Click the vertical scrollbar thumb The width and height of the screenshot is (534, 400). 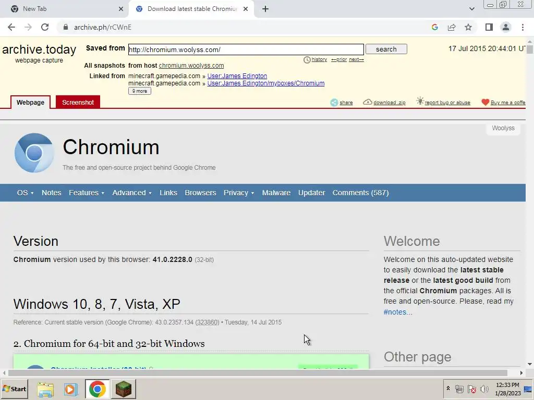[x=530, y=49]
